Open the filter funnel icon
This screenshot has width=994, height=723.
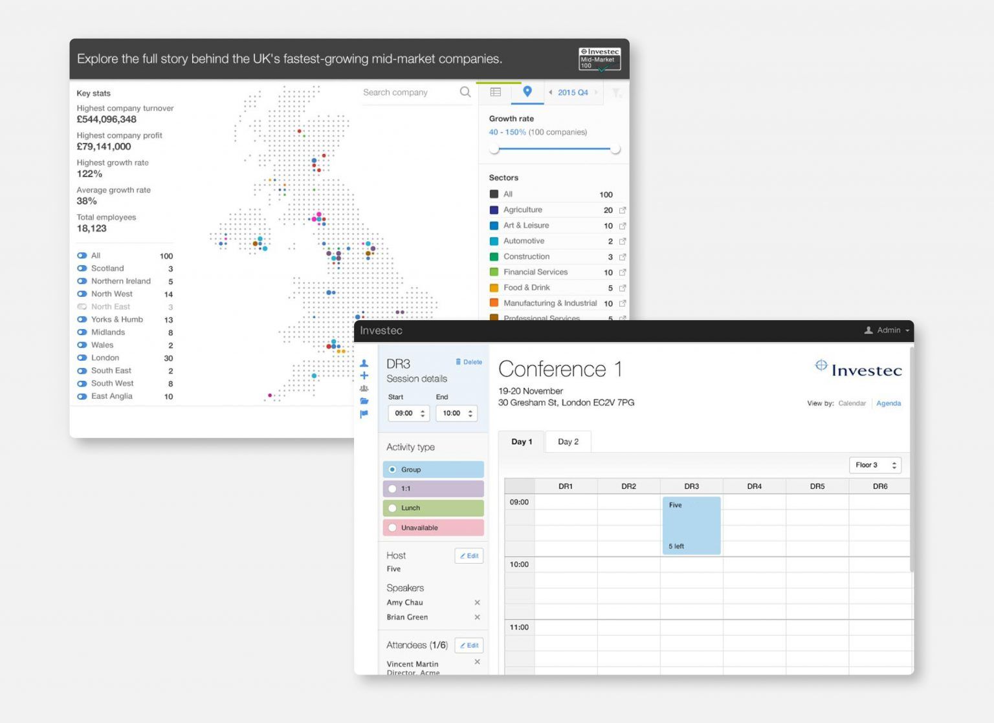point(617,92)
